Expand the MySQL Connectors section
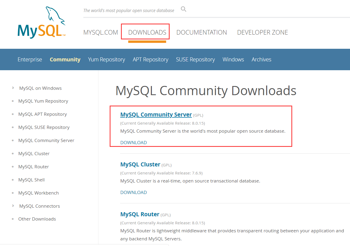 pyautogui.click(x=39, y=206)
